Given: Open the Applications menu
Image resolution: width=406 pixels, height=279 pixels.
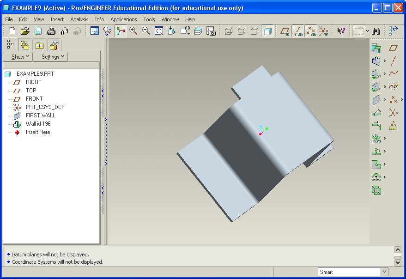Looking at the screenshot, I should 123,19.
